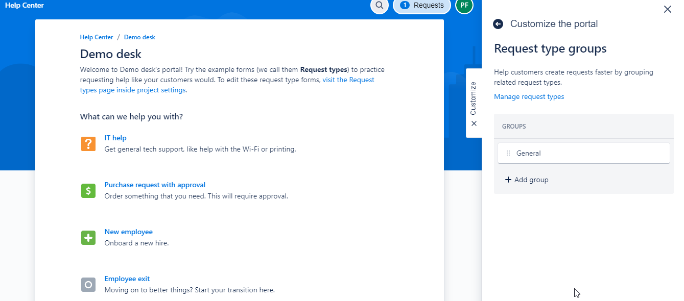Open the Manage request types link
The width and height of the screenshot is (684, 301).
[x=529, y=96]
